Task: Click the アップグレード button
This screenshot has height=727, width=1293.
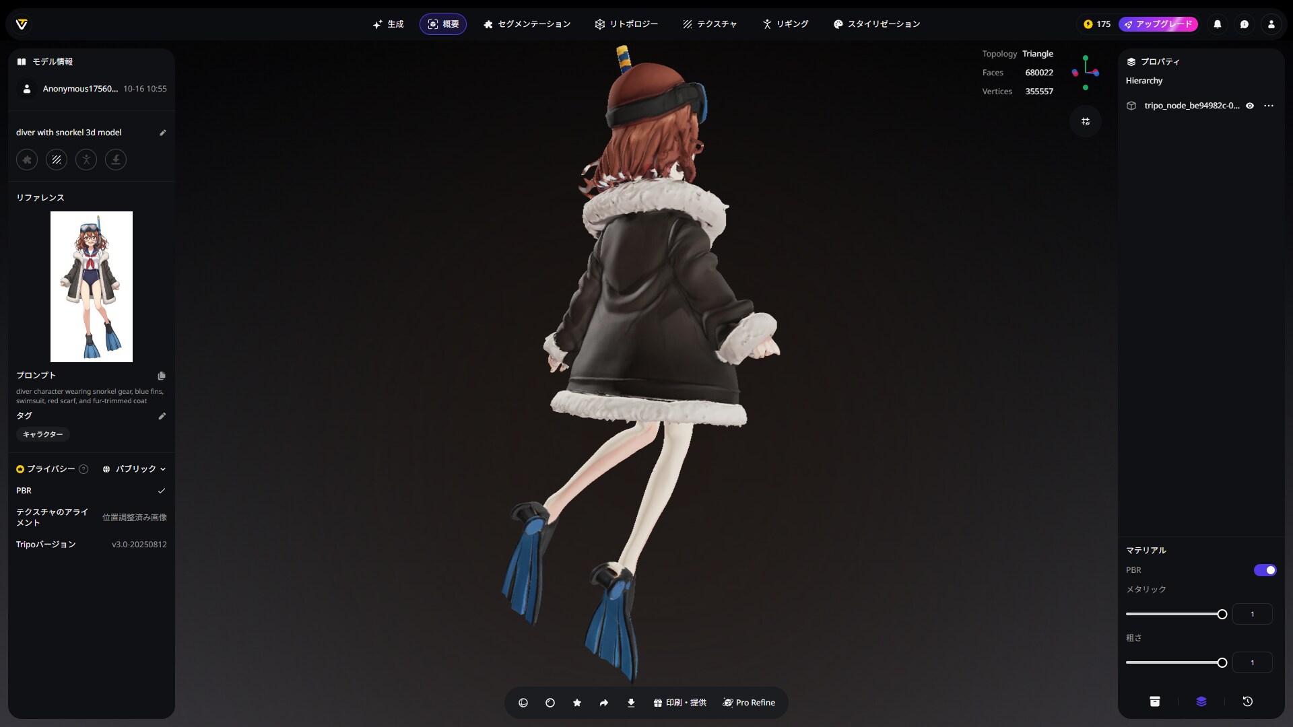Action: 1158,24
